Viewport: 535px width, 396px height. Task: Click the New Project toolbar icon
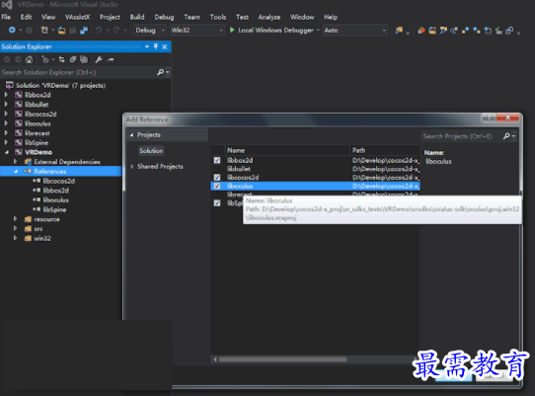44,31
